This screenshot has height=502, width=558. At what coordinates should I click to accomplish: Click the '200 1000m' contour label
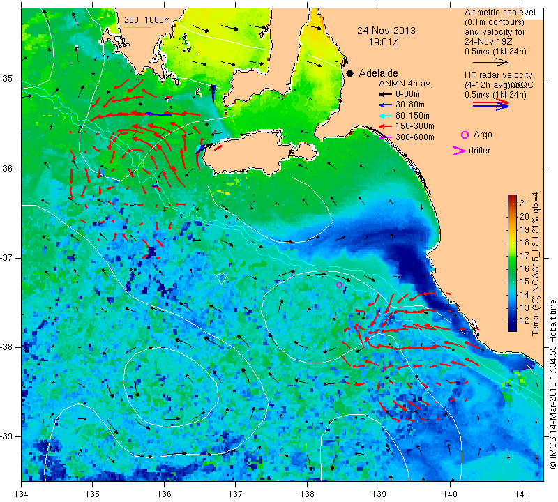(x=147, y=20)
